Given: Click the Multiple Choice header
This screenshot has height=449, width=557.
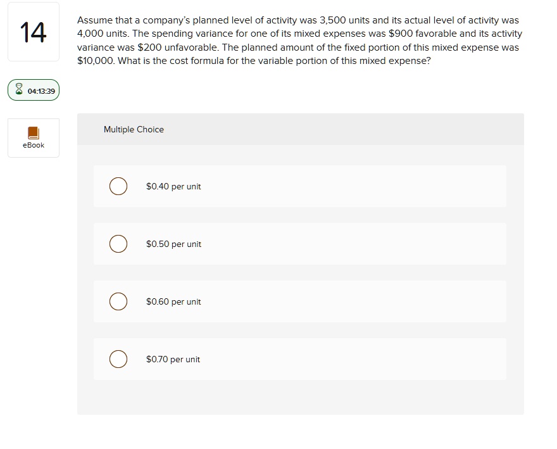Looking at the screenshot, I should coord(134,129).
